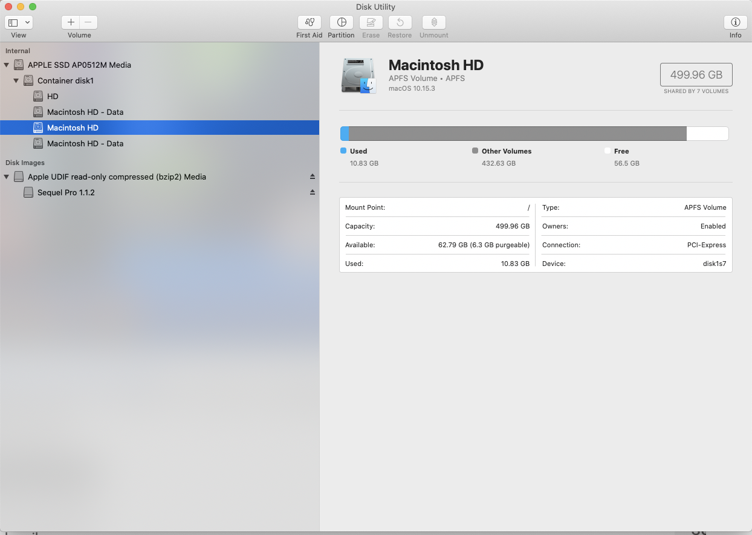The image size is (752, 535).
Task: Click the APPLE SSD drive icon
Action: [x=18, y=65]
